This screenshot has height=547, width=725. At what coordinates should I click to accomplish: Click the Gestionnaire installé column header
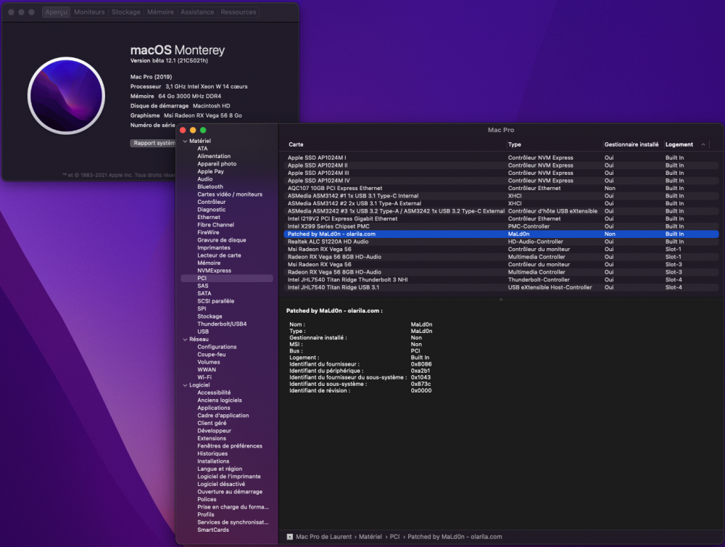(x=631, y=144)
